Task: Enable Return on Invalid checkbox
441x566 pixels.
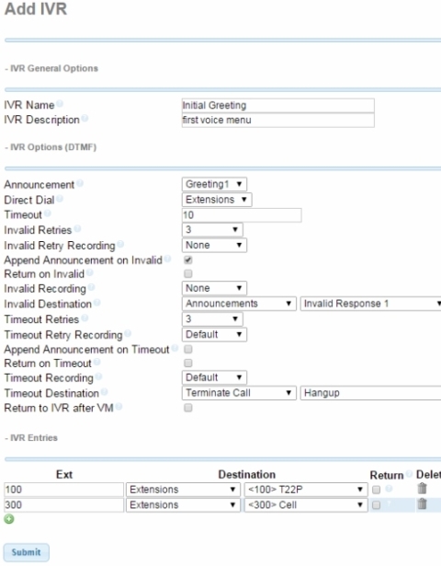Action: pos(187,273)
